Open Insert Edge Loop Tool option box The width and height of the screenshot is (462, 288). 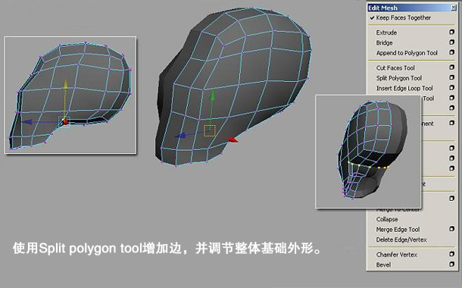(x=451, y=88)
